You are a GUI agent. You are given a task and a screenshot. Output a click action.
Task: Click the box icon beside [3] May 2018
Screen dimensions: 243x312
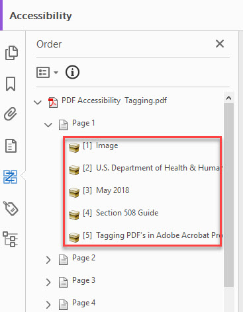pyautogui.click(x=74, y=192)
